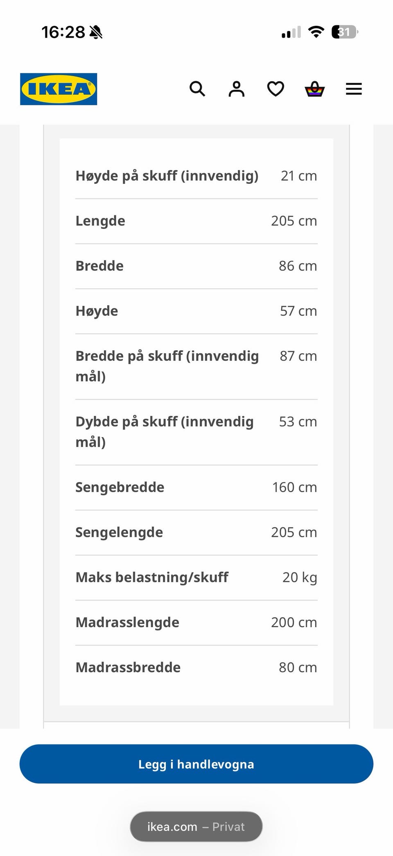Open the search magnifier icon
The image size is (393, 856).
197,89
